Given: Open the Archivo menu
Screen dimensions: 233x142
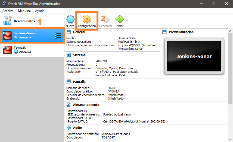Looking at the screenshot, I should pos(8,11).
